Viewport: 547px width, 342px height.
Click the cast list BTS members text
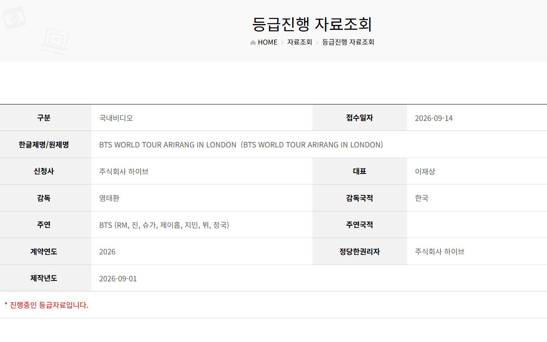point(164,225)
